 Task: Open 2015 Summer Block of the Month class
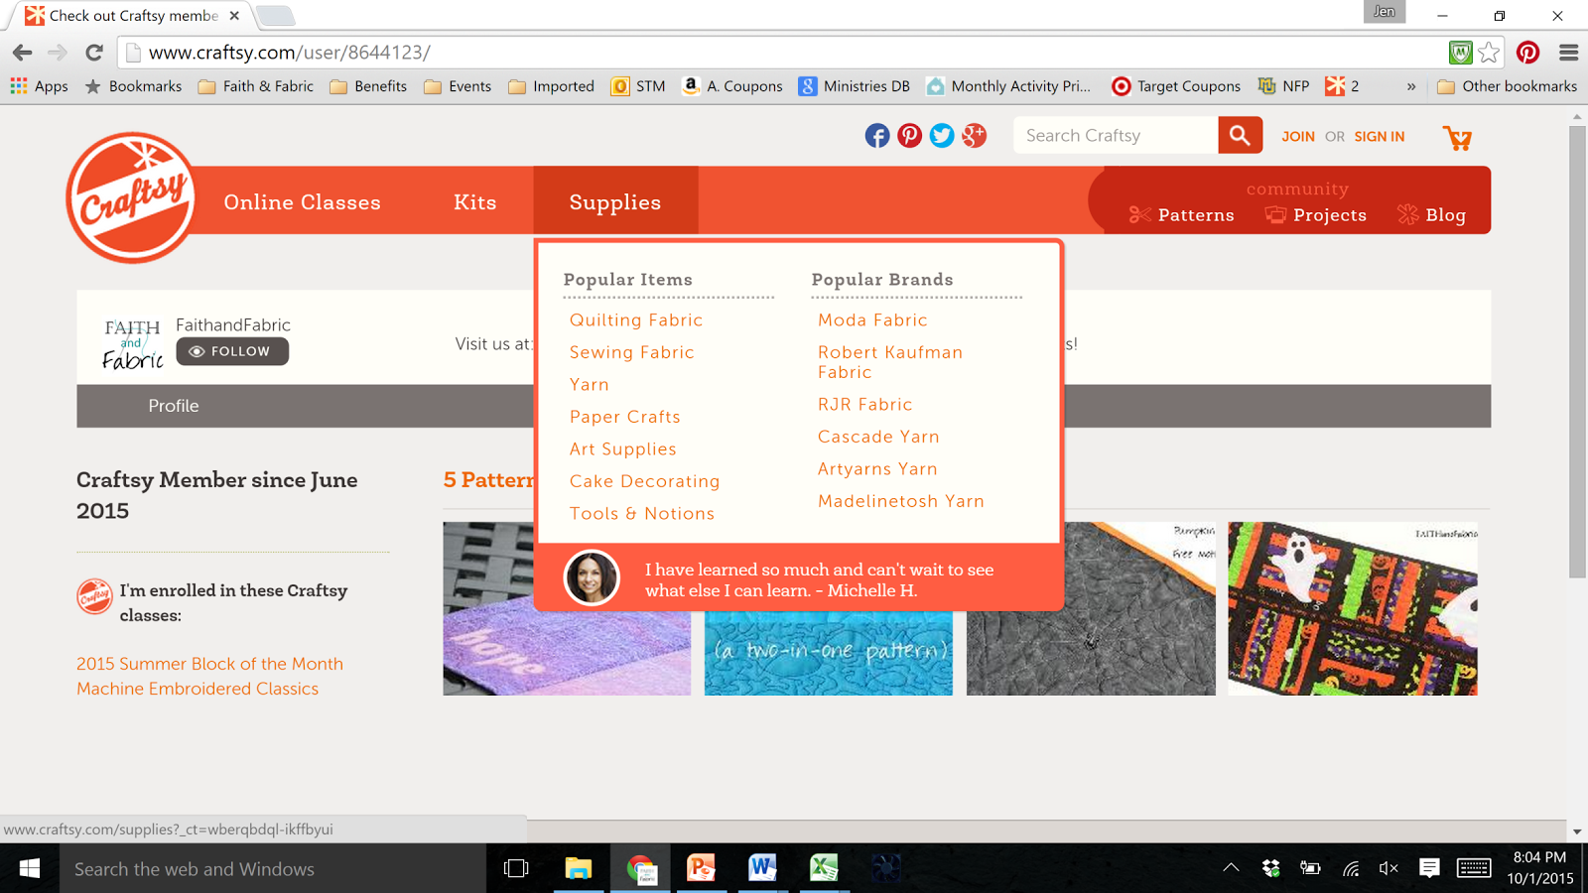210,664
